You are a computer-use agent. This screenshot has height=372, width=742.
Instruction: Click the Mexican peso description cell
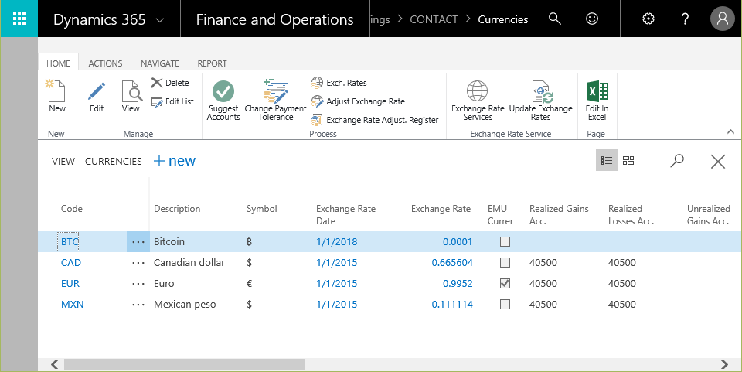click(185, 304)
